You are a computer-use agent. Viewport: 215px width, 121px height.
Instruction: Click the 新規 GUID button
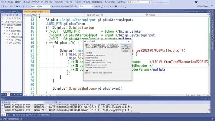click(x=126, y=48)
